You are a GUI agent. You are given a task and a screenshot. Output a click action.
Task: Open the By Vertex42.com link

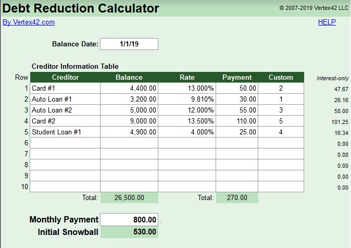click(29, 22)
